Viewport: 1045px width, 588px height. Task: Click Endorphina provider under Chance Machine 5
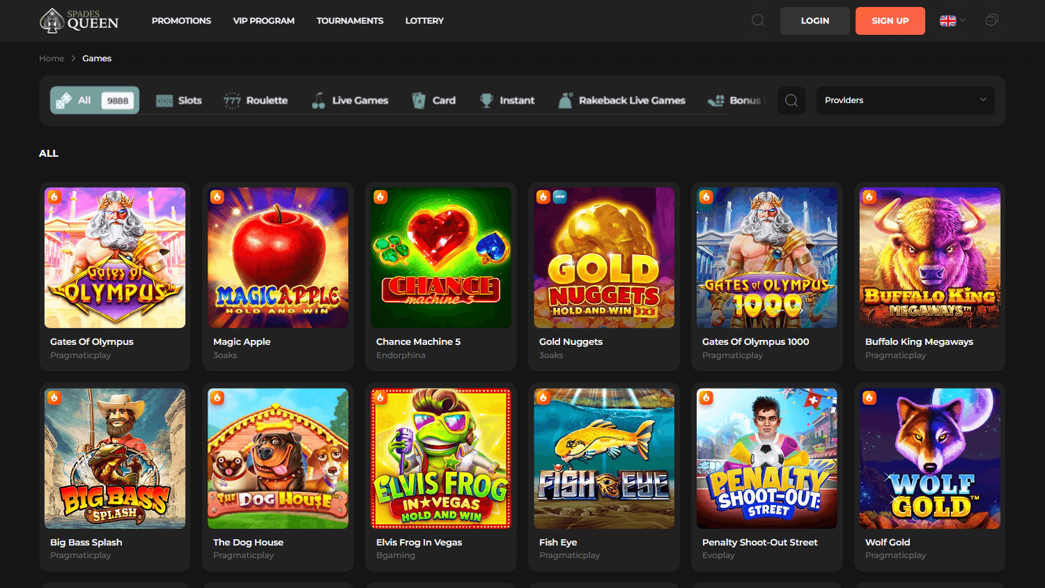[401, 355]
